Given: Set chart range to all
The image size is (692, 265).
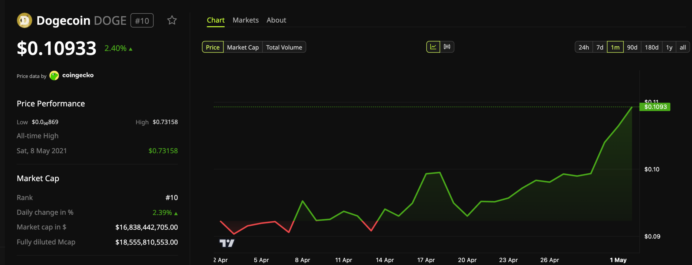Looking at the screenshot, I should point(683,47).
